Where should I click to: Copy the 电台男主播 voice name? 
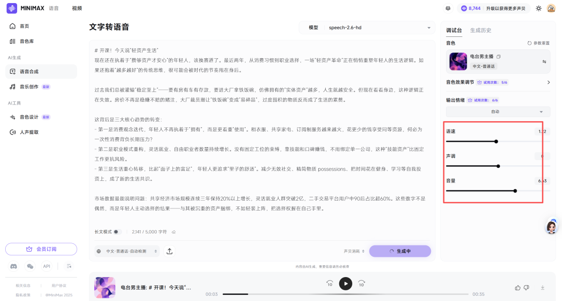click(x=499, y=57)
